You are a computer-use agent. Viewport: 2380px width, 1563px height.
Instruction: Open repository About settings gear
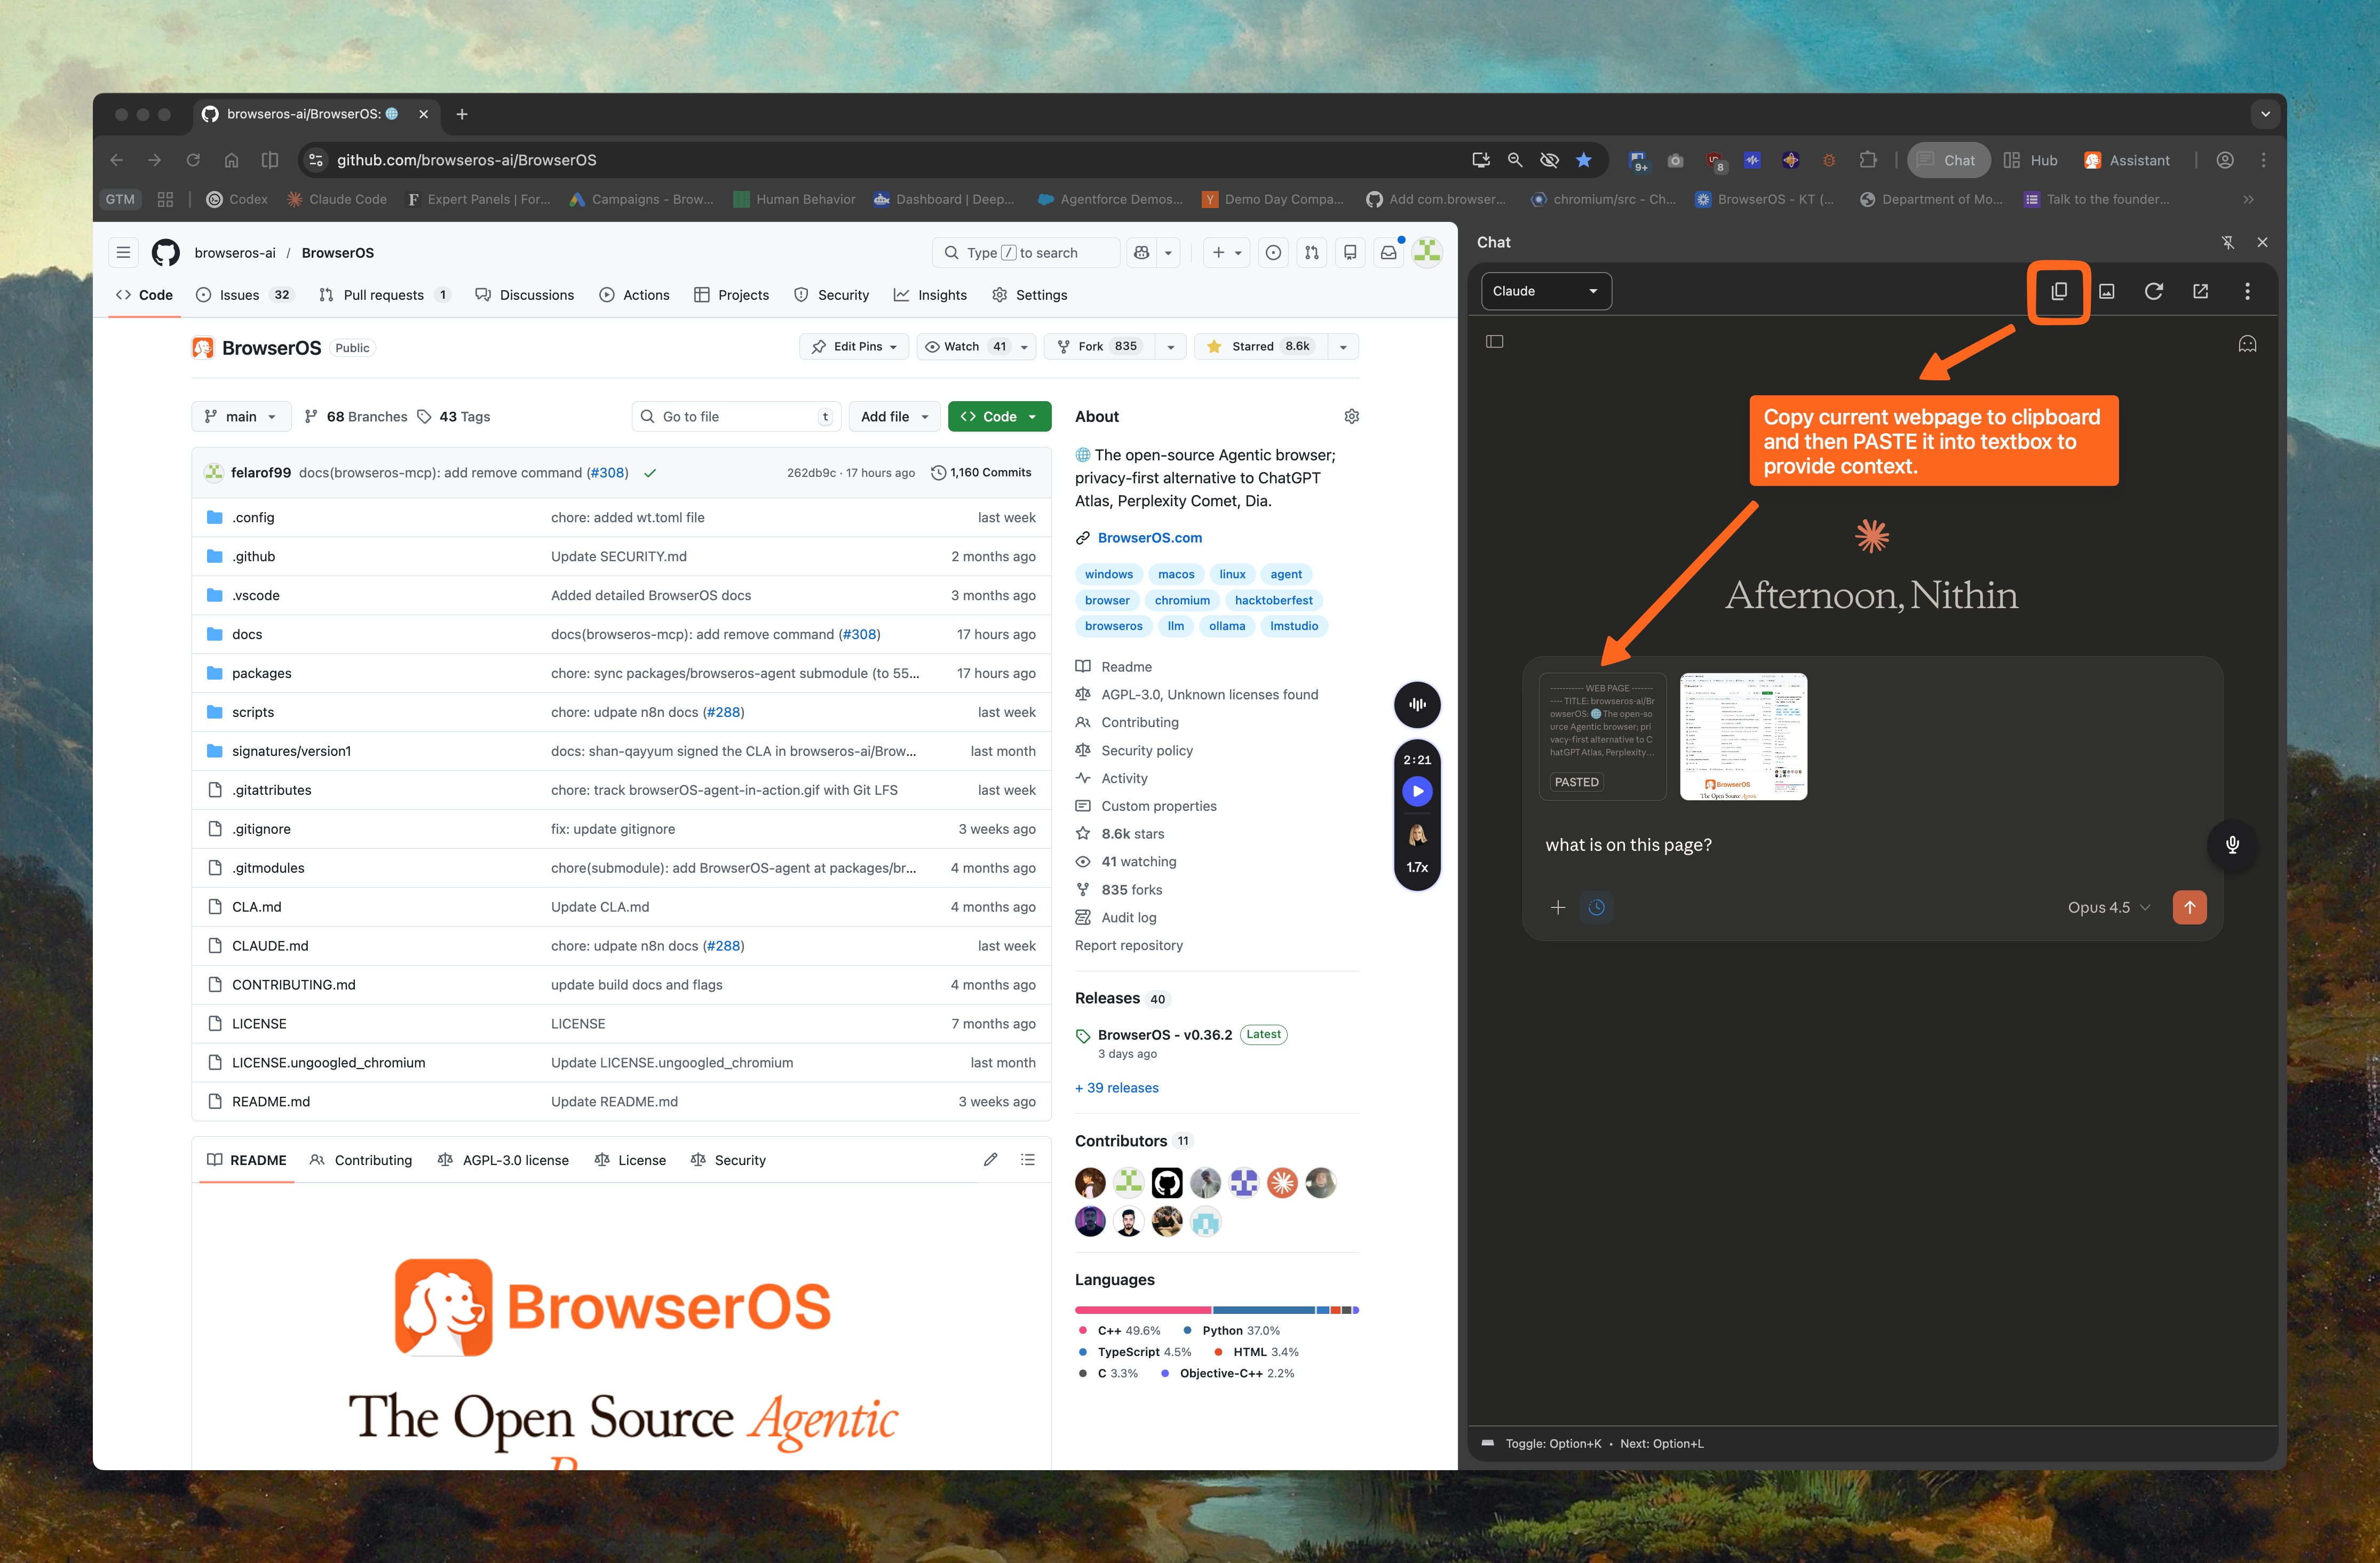(1351, 417)
